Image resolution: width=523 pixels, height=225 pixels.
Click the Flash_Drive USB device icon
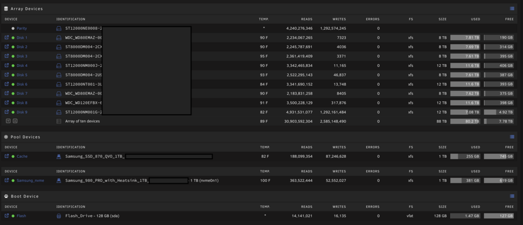59,216
